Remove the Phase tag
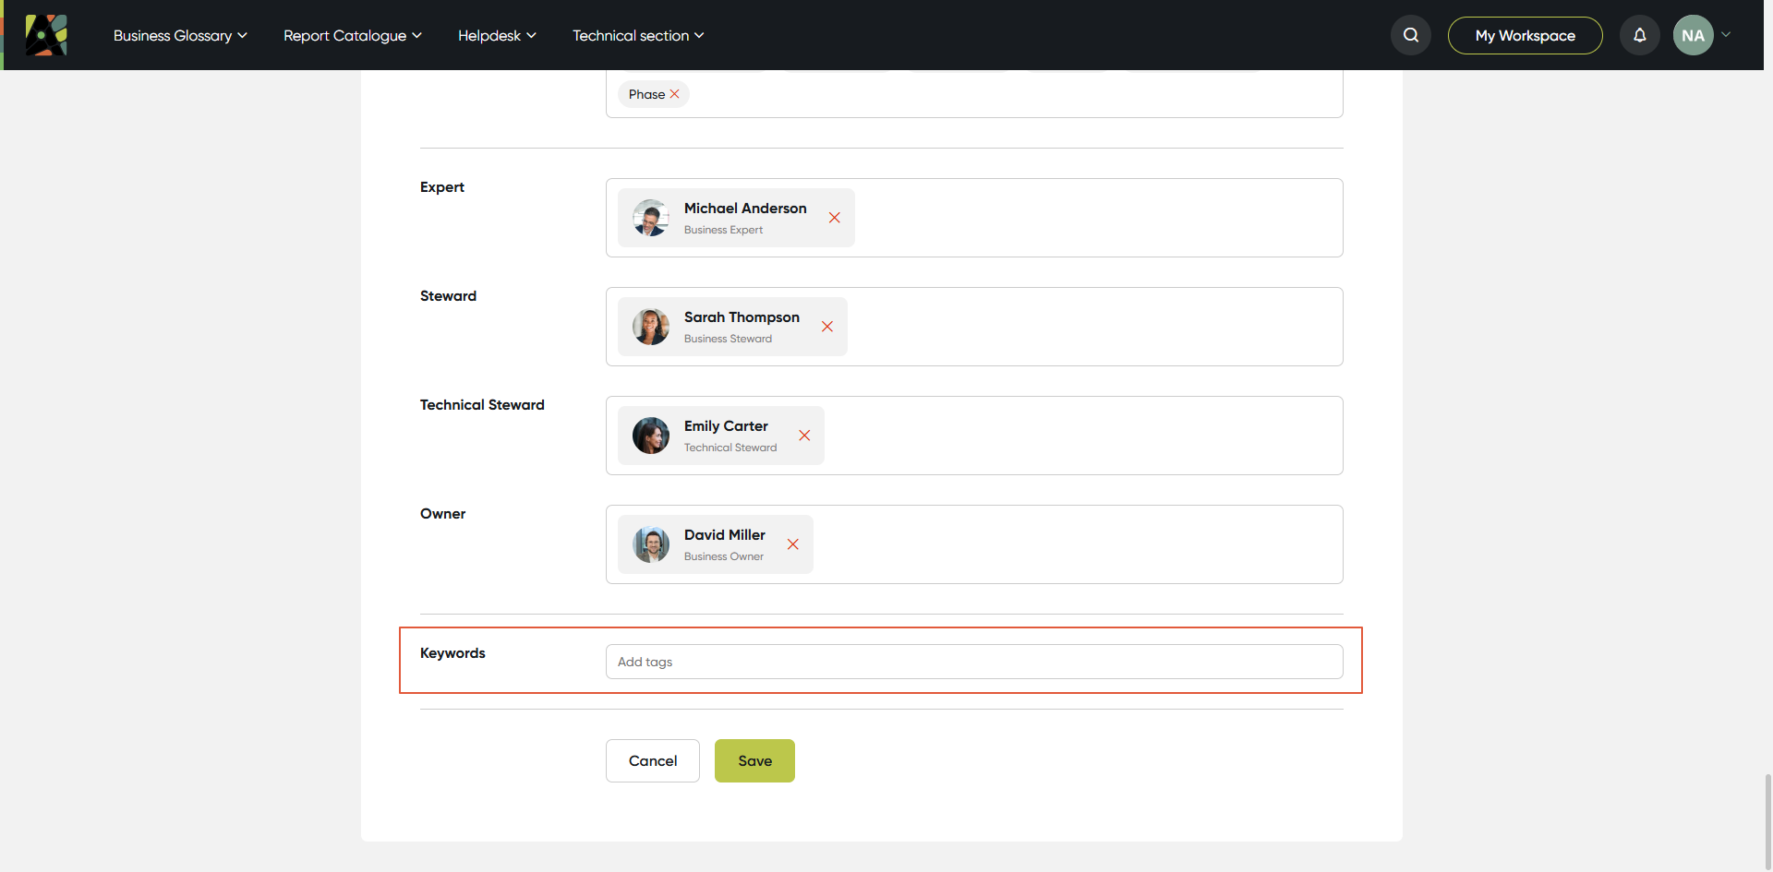This screenshot has height=872, width=1773. pos(674,94)
